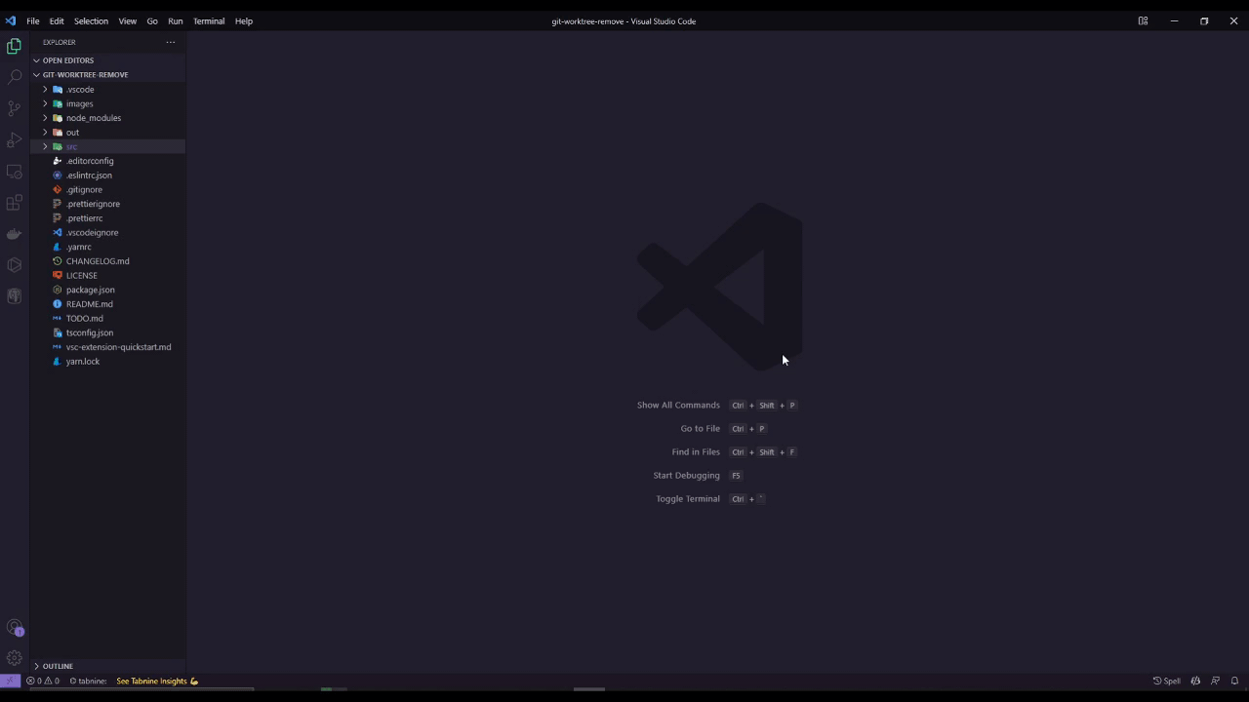Open yarn.lock file
The image size is (1249, 702).
tap(107, 361)
